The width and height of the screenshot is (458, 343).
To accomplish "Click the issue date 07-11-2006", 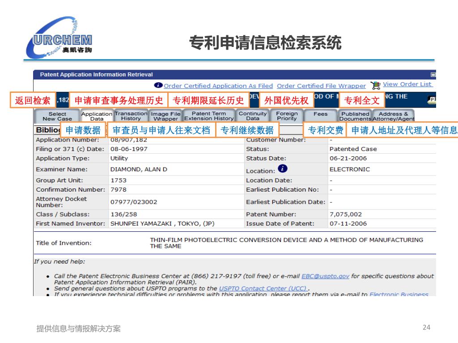I will click(348, 224).
